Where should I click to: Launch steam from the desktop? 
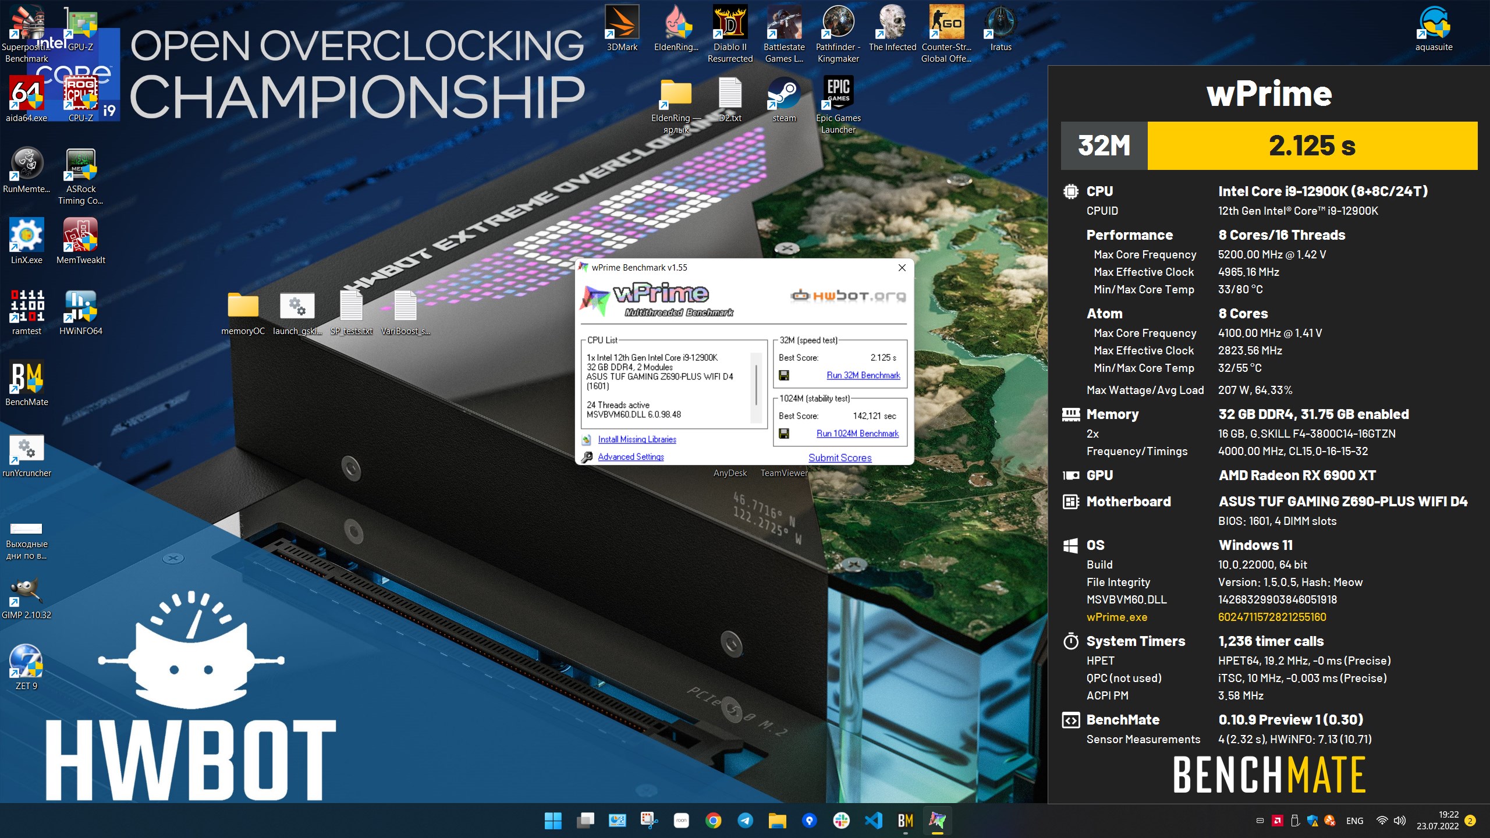[x=784, y=99]
